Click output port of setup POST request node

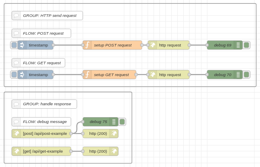click(x=142, y=45)
